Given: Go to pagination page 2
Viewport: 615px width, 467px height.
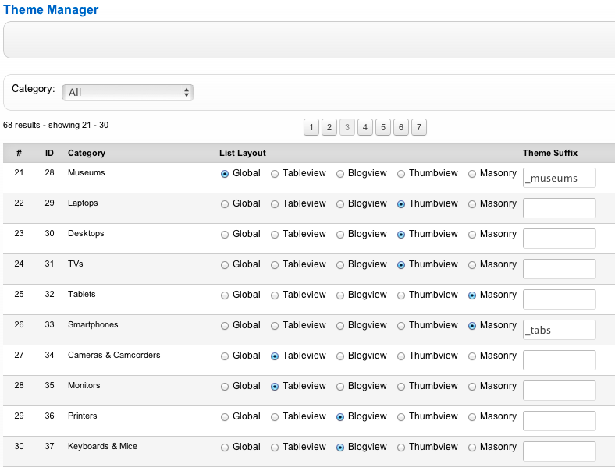Looking at the screenshot, I should [x=329, y=127].
